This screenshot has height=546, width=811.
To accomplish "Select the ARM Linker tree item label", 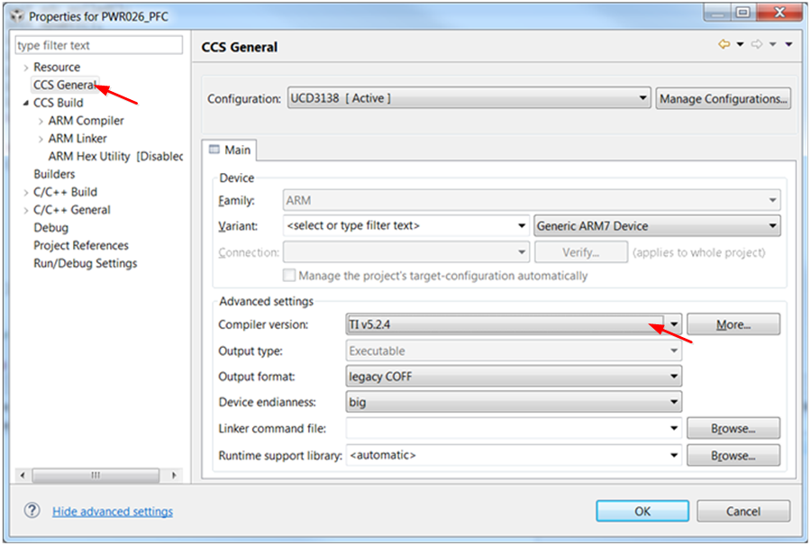I will pyautogui.click(x=77, y=139).
